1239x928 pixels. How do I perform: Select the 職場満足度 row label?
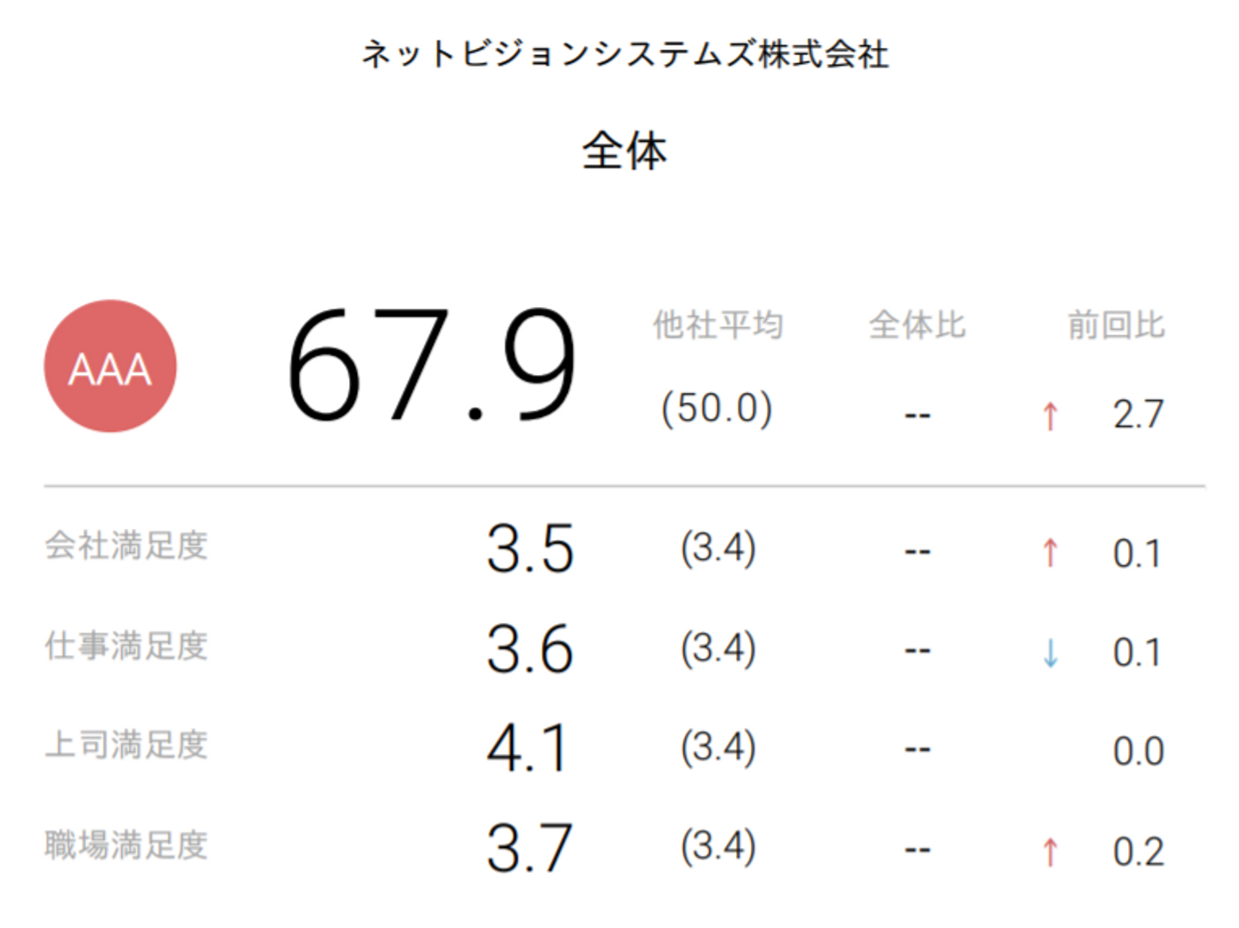coord(126,845)
